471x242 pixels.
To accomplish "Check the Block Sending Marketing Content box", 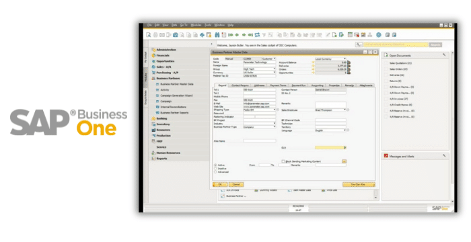I will pyautogui.click(x=283, y=161).
